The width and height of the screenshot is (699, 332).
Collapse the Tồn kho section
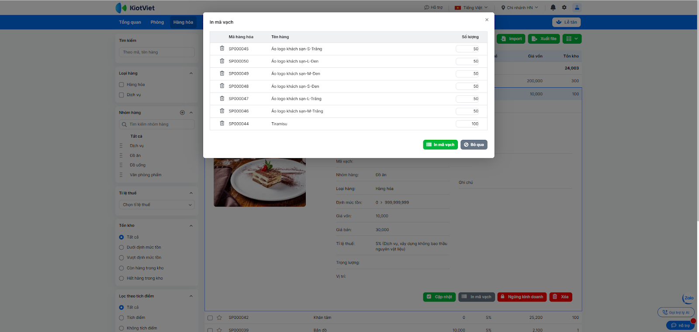(x=191, y=226)
